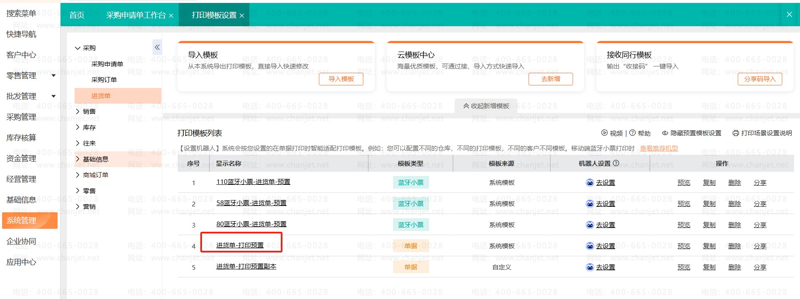The width and height of the screenshot is (800, 299).
Task: Select 采购管理 in the left menu
Action: (21, 117)
